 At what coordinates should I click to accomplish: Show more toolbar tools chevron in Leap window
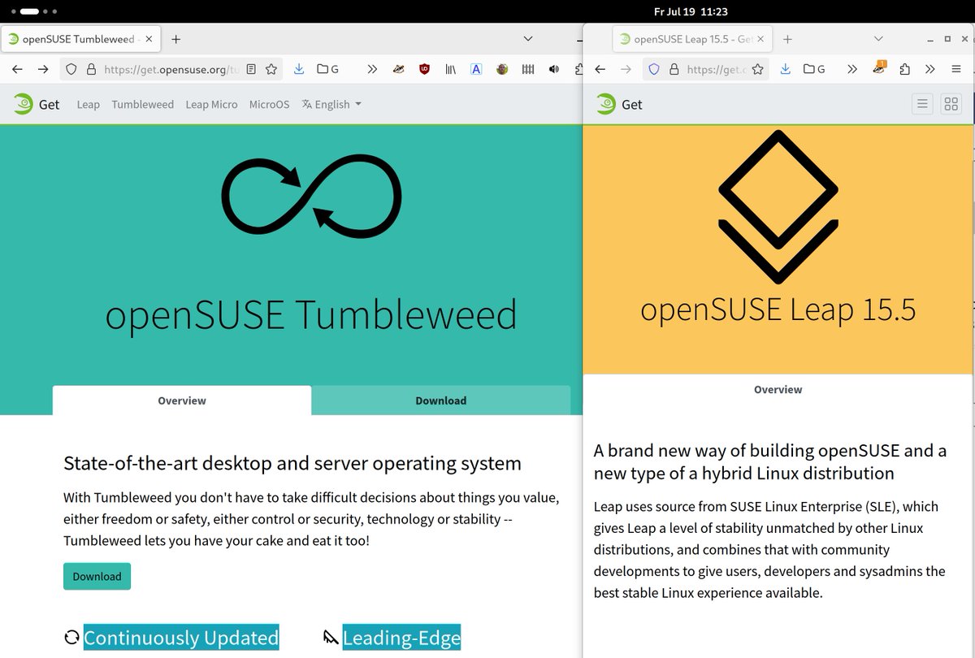[x=931, y=69]
